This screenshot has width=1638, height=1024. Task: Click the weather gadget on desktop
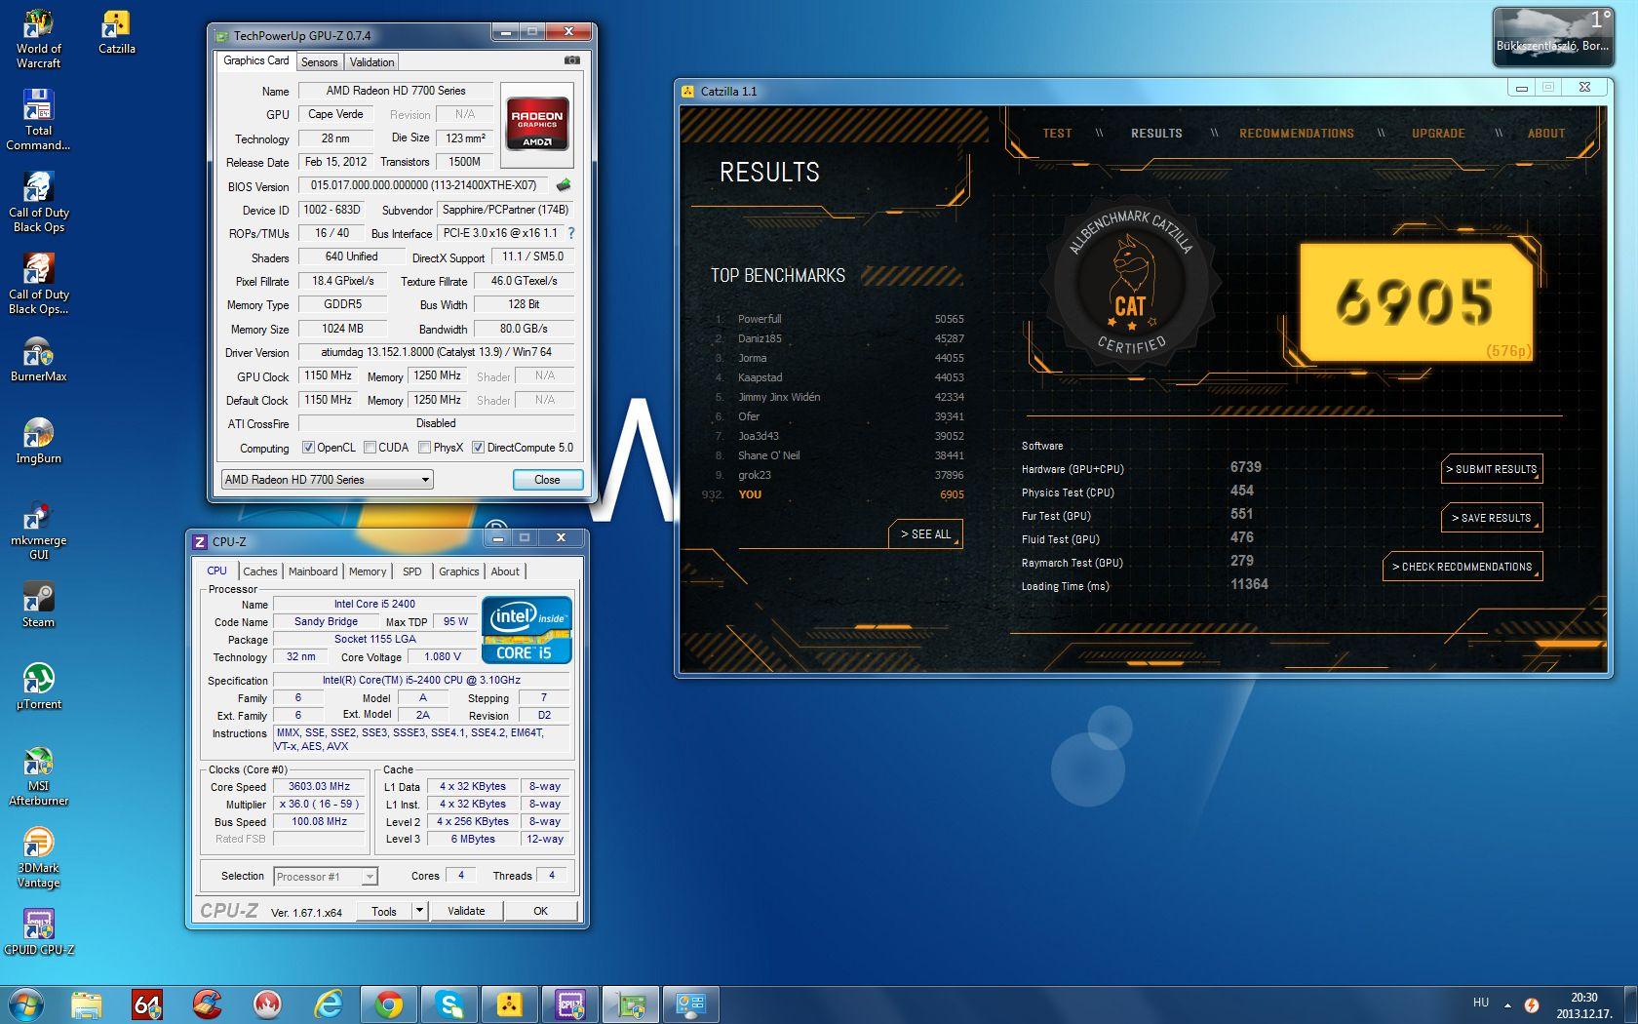[1552, 37]
